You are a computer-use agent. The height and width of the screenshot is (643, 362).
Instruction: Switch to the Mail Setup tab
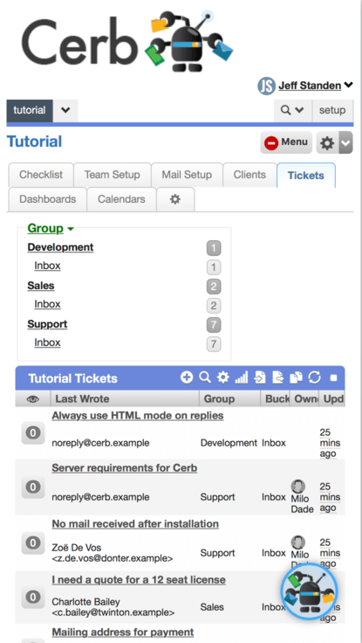coord(187,175)
